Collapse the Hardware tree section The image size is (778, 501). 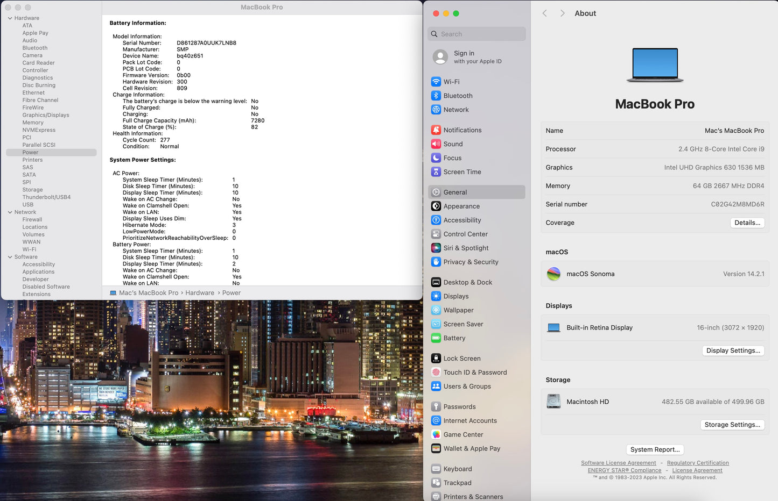click(10, 18)
